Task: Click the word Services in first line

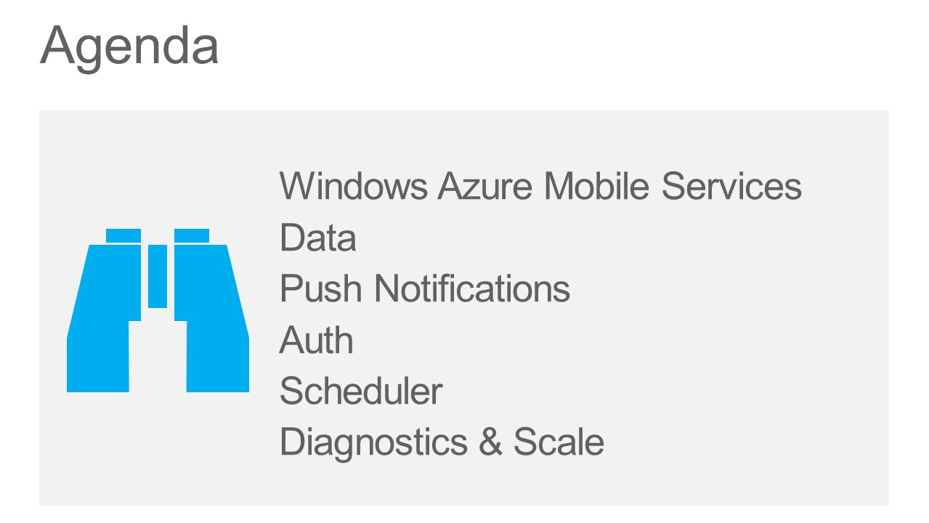Action: [x=731, y=186]
